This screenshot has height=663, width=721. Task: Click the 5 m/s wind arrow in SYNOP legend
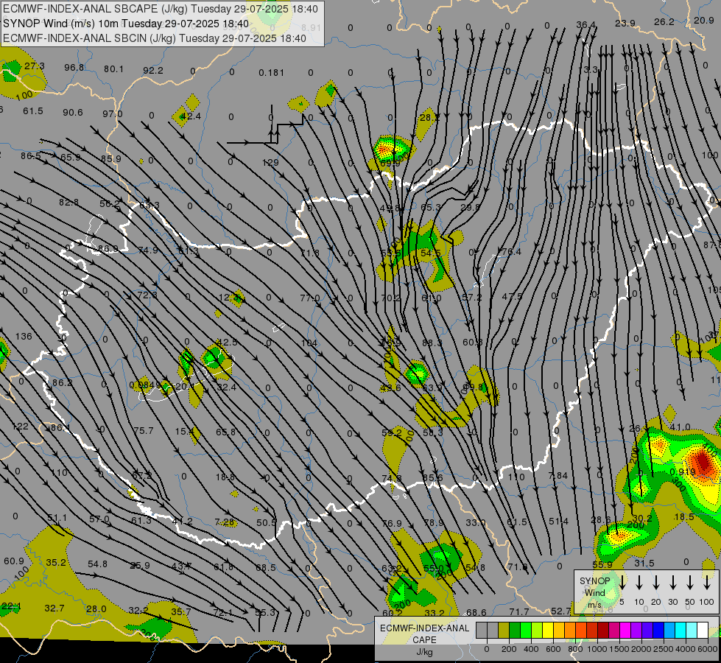622,583
